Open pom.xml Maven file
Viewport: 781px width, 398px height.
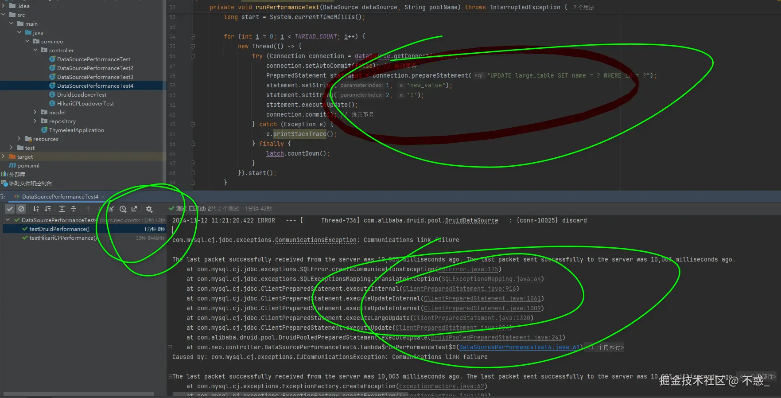[24, 165]
